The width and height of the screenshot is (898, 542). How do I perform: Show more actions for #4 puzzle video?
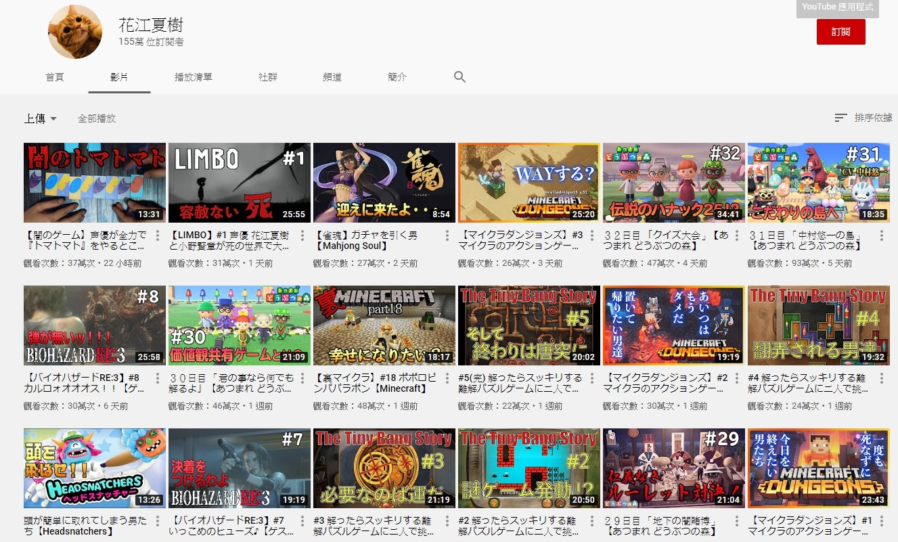(882, 379)
